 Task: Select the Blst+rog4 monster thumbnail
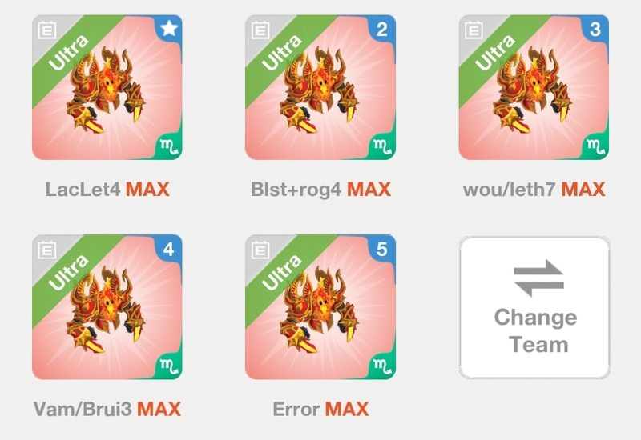pos(320,87)
